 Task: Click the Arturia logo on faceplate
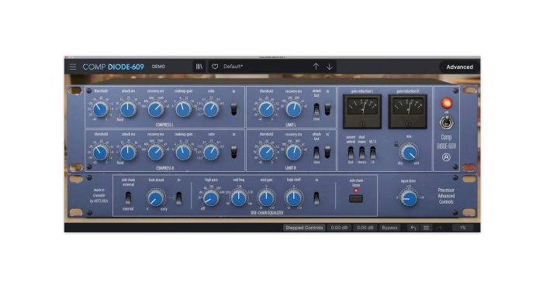click(446, 157)
